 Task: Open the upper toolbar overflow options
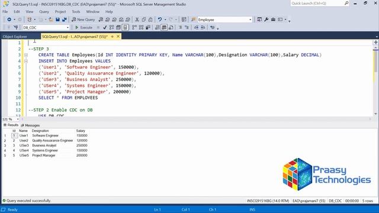290,21
